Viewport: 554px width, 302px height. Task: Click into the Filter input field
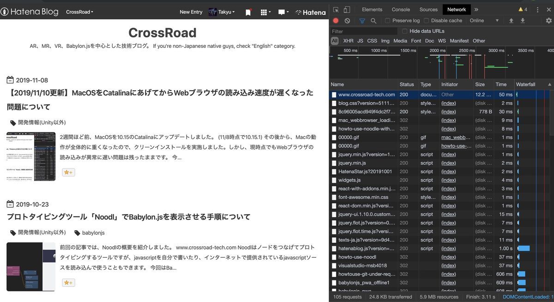tap(364, 31)
